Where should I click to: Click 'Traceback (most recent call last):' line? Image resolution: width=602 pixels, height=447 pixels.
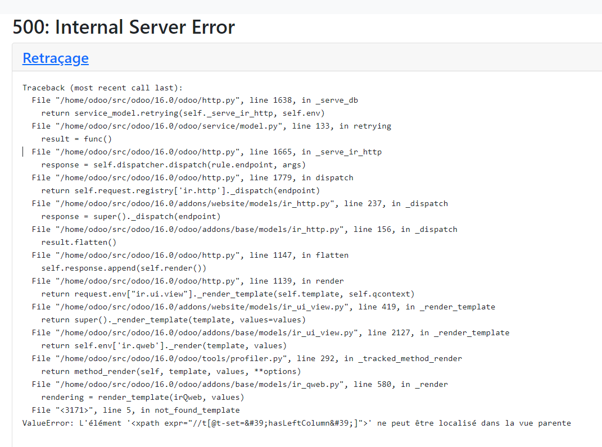pos(102,88)
